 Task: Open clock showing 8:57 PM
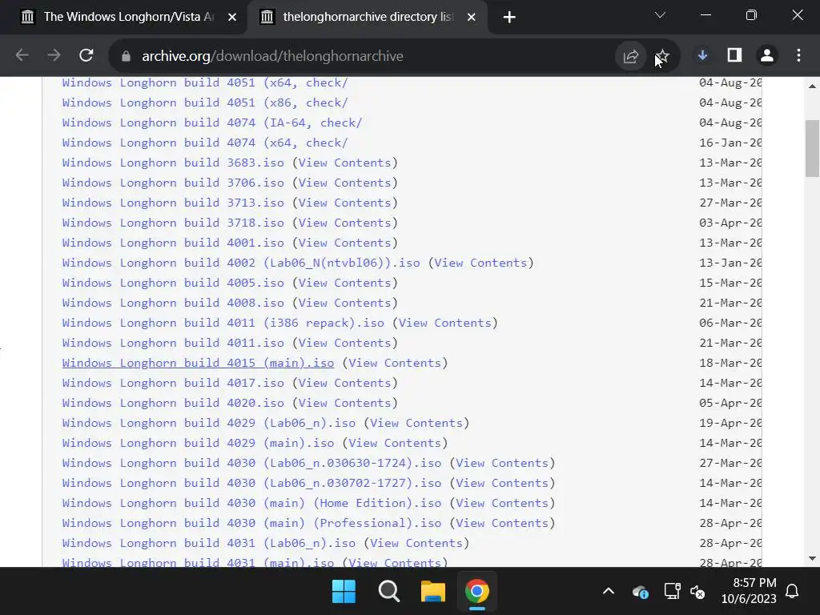pyautogui.click(x=749, y=590)
